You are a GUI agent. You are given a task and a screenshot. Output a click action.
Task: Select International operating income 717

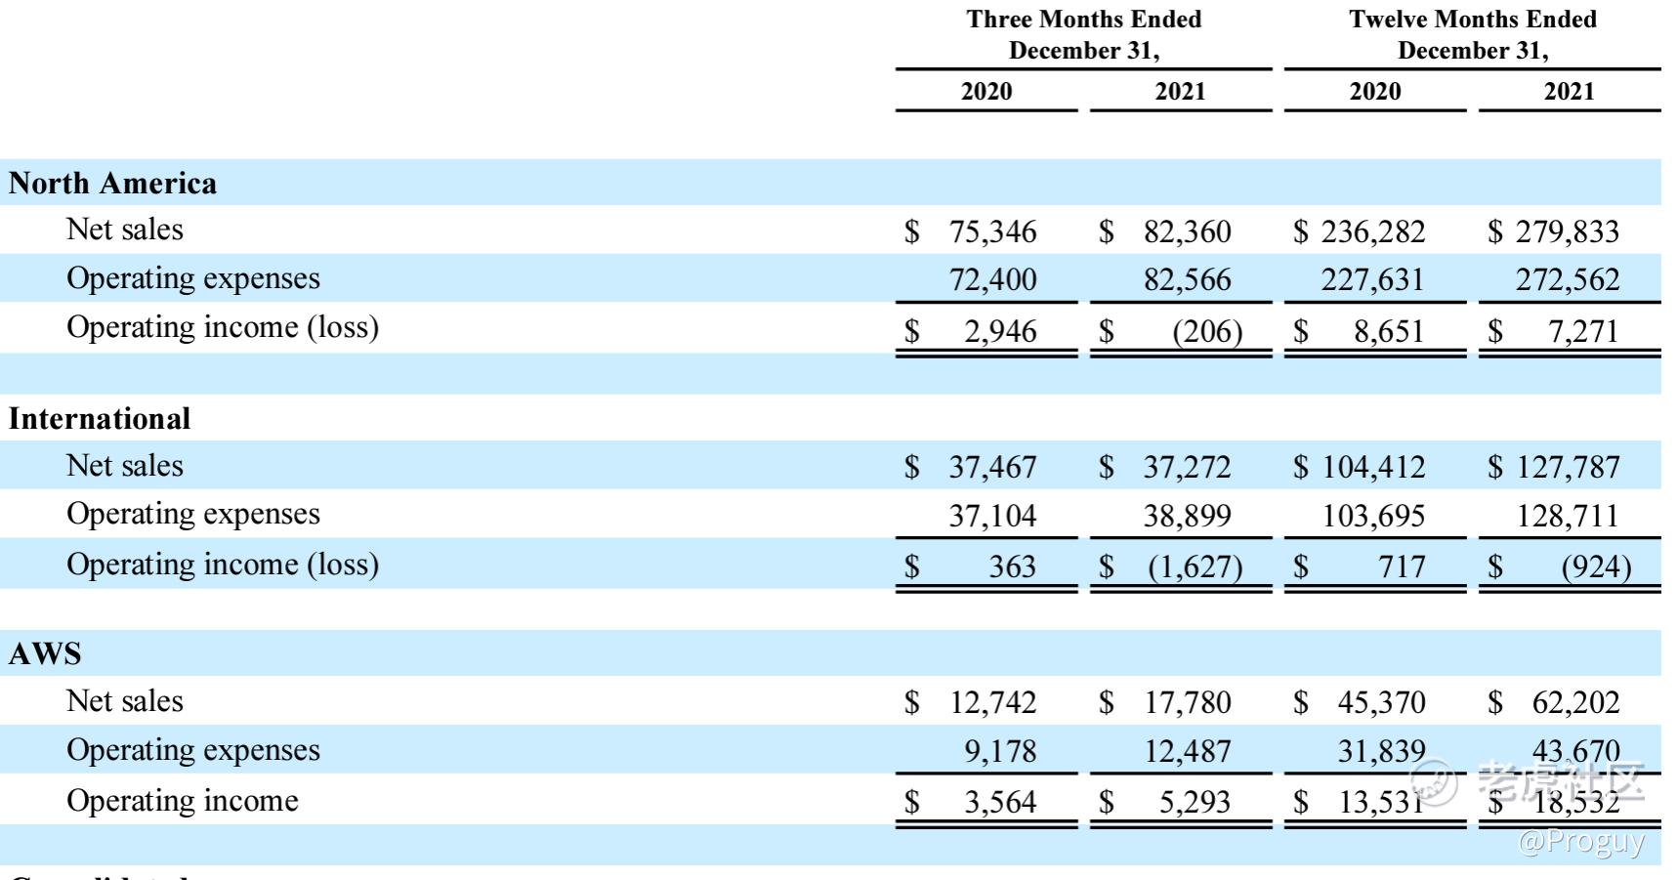pyautogui.click(x=1402, y=566)
